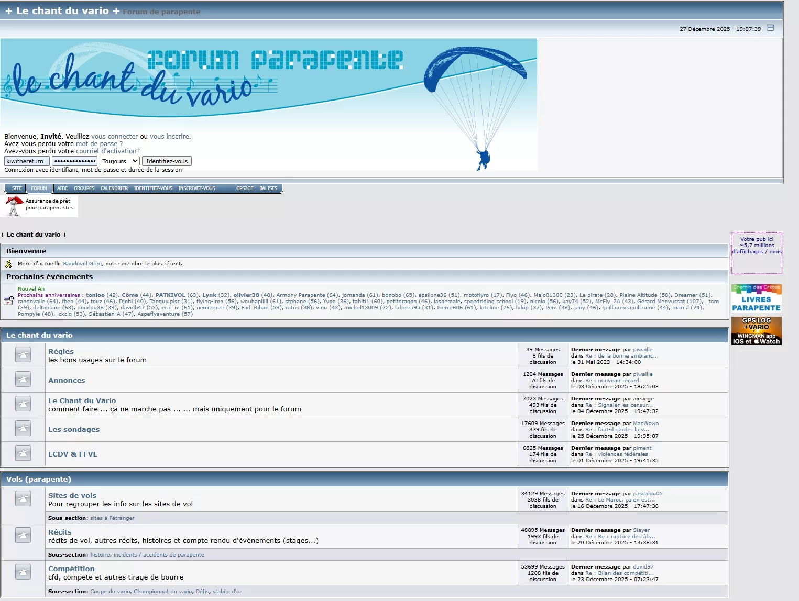Click the board icon next to Les sondages
This screenshot has height=601, width=799.
click(x=23, y=429)
